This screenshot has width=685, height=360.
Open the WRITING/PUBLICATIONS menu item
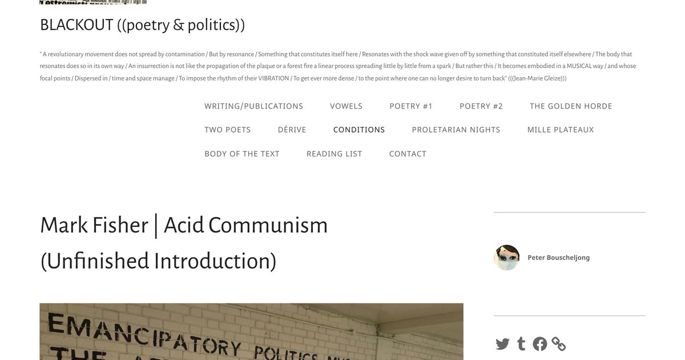[x=253, y=106]
